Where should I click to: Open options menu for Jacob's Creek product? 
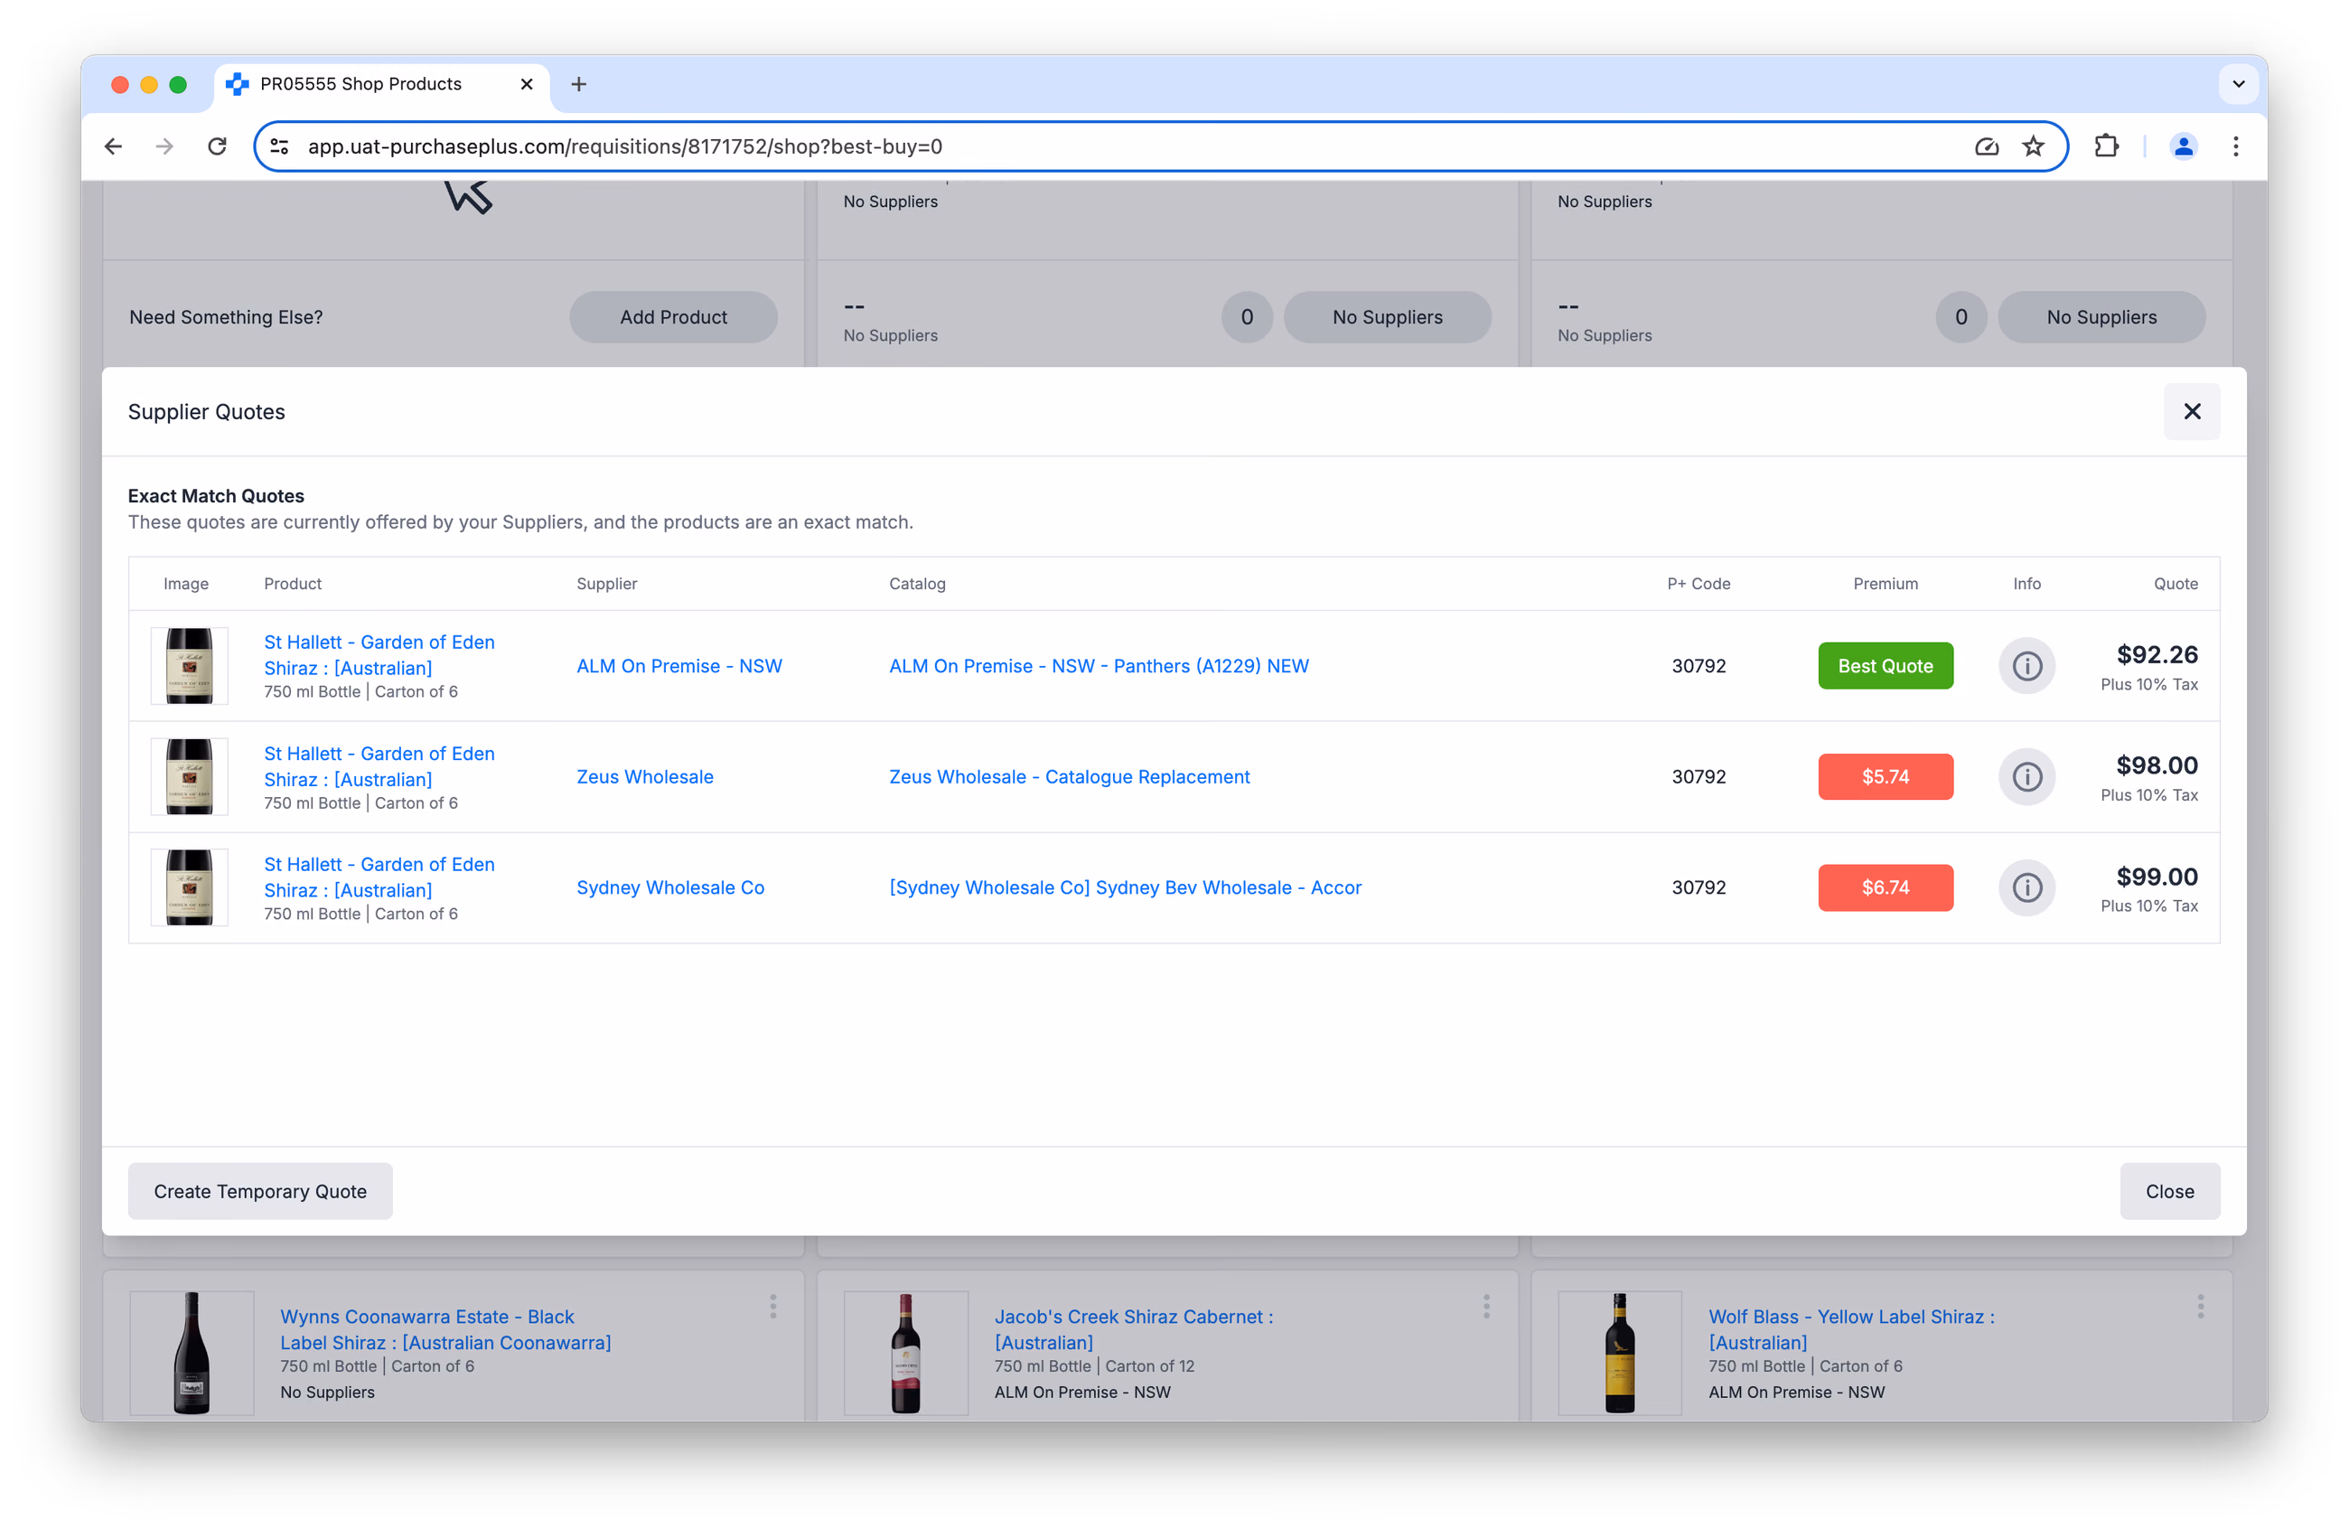[x=1486, y=1307]
